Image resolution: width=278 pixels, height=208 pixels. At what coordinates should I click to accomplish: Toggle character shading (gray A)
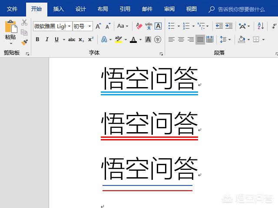click(148, 39)
